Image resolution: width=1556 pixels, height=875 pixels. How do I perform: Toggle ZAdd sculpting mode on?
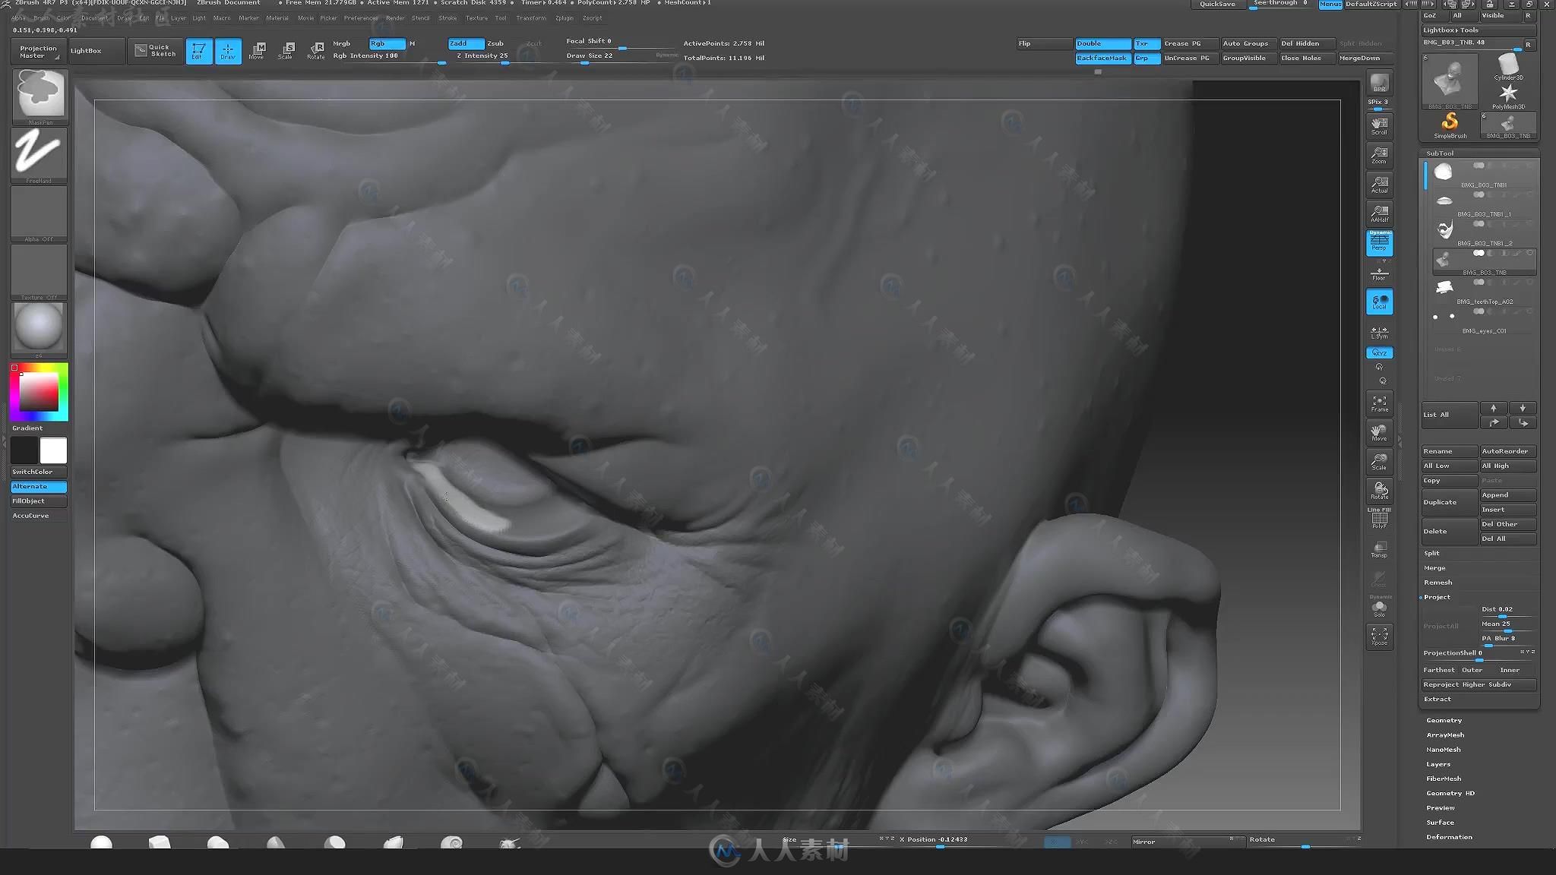pyautogui.click(x=458, y=43)
